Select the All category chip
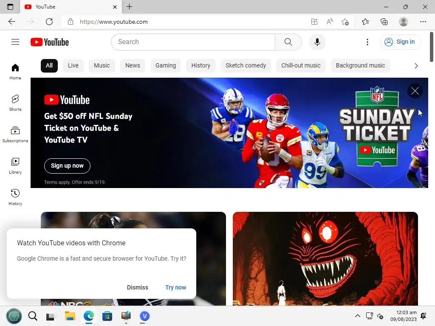435x326 pixels. 49,66
